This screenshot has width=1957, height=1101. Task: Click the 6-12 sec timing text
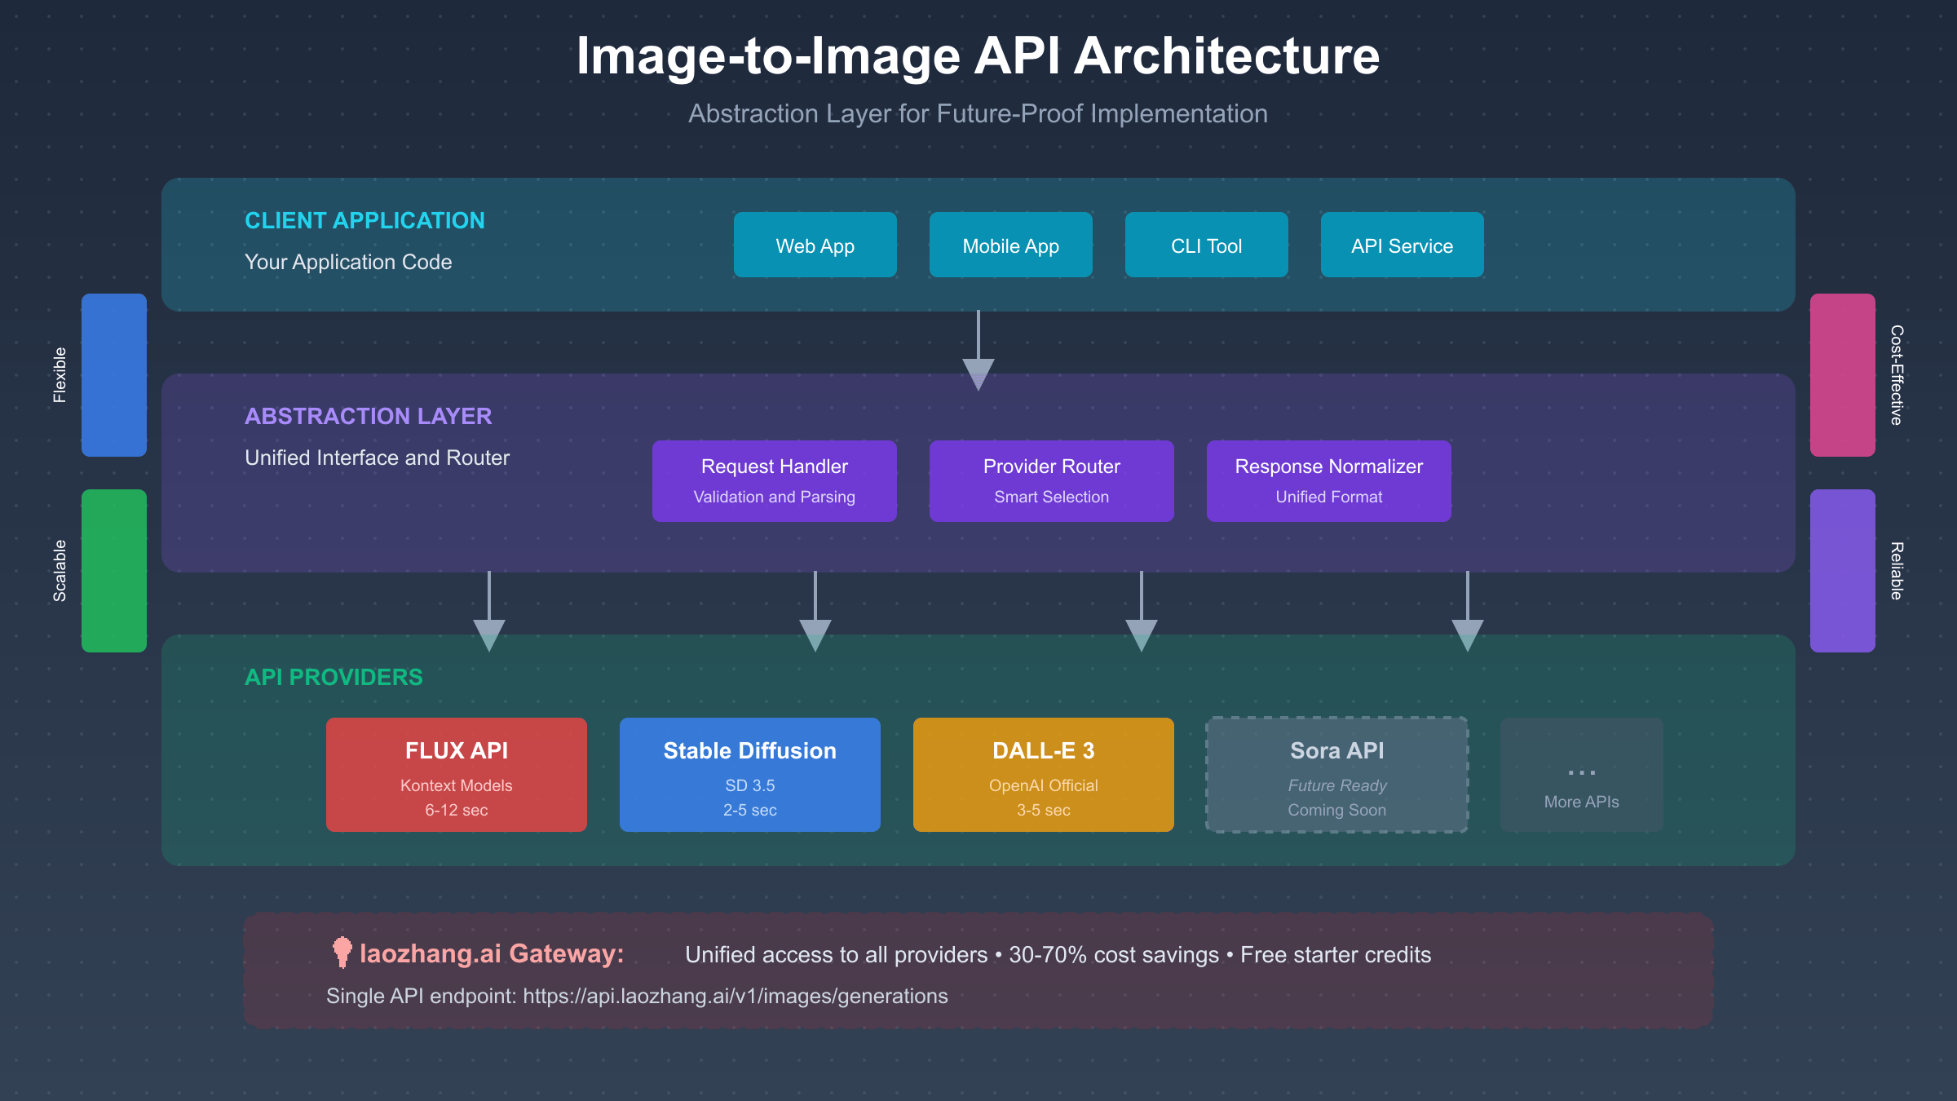tap(457, 810)
